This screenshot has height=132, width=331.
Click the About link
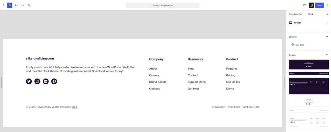153,69
